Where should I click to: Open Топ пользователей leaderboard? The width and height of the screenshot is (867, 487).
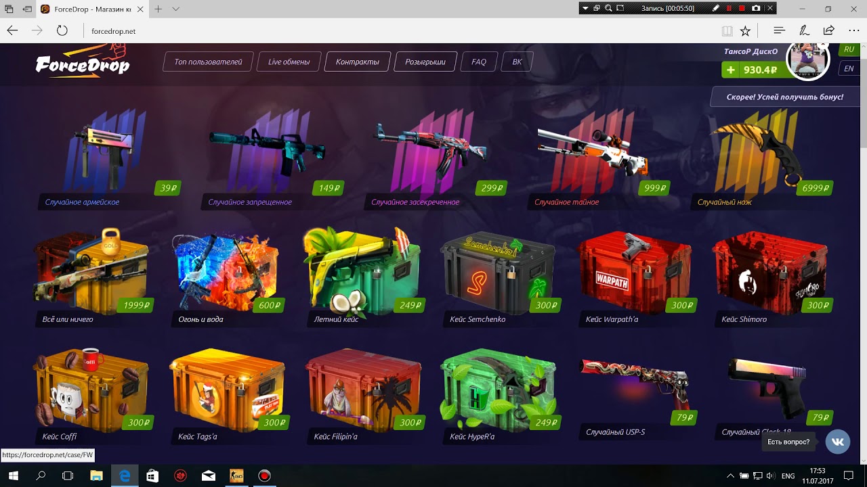coord(208,62)
